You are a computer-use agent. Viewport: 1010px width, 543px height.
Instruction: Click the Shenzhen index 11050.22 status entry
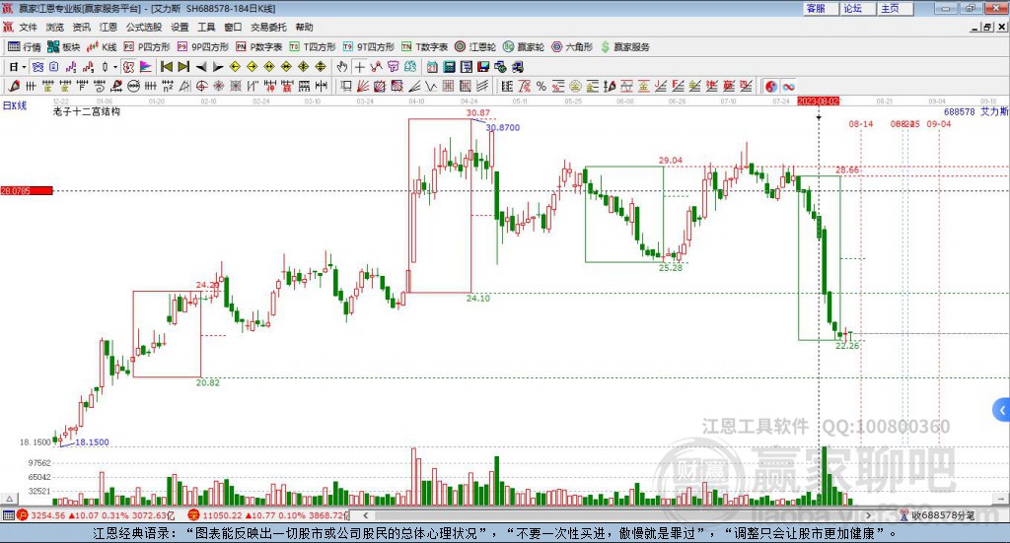[268, 515]
